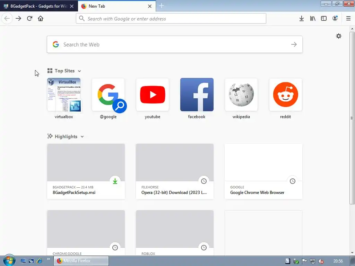The height and width of the screenshot is (266, 355).
Task: Click the Search the Web box
Action: 175,44
